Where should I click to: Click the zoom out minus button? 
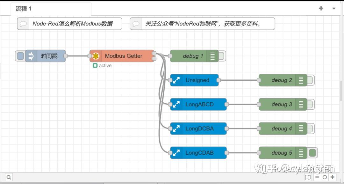pyautogui.click(x=317, y=177)
